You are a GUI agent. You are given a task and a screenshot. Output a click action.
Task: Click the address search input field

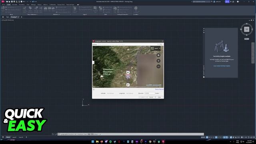click(x=128, y=44)
